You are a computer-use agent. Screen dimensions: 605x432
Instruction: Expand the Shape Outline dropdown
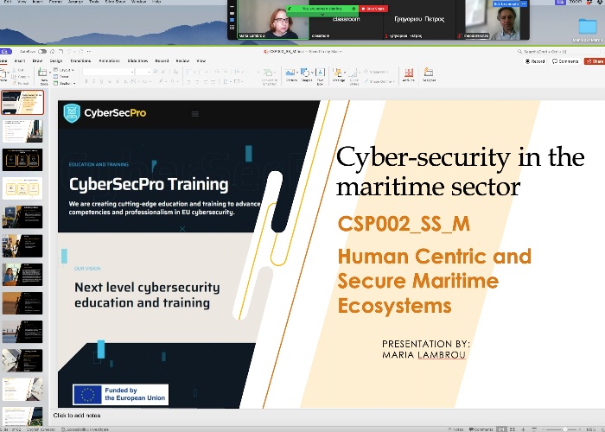click(x=379, y=81)
